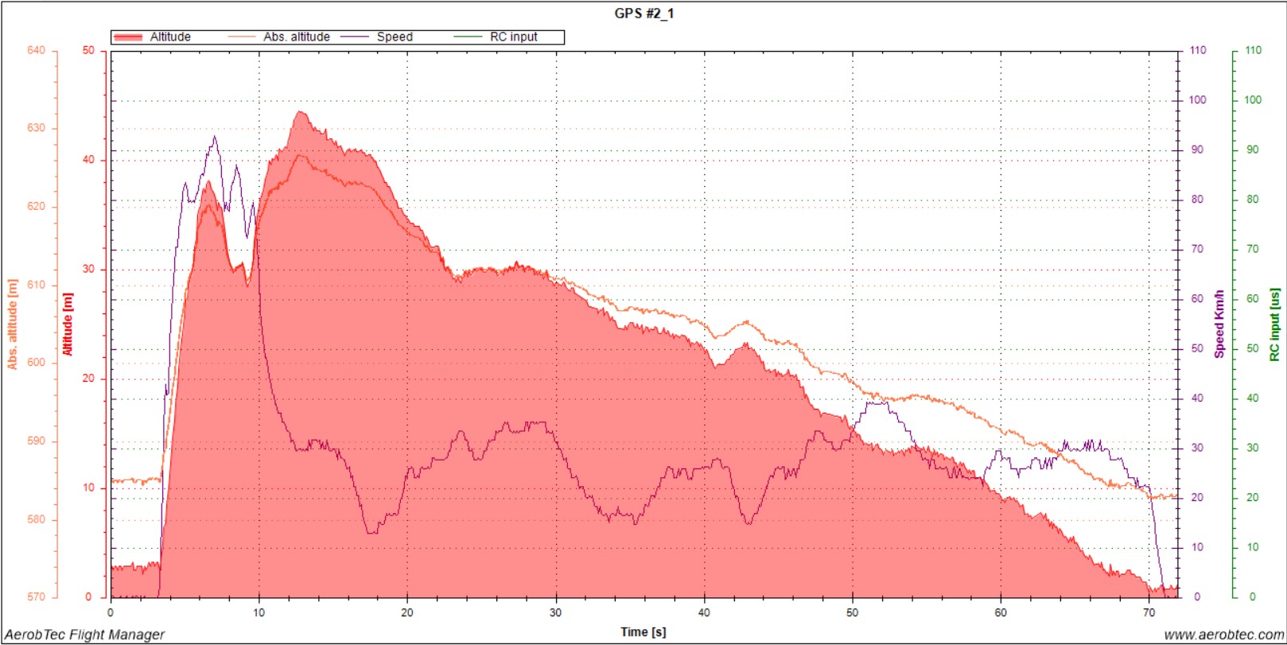Click the Time [s] axis title

pyautogui.click(x=643, y=632)
